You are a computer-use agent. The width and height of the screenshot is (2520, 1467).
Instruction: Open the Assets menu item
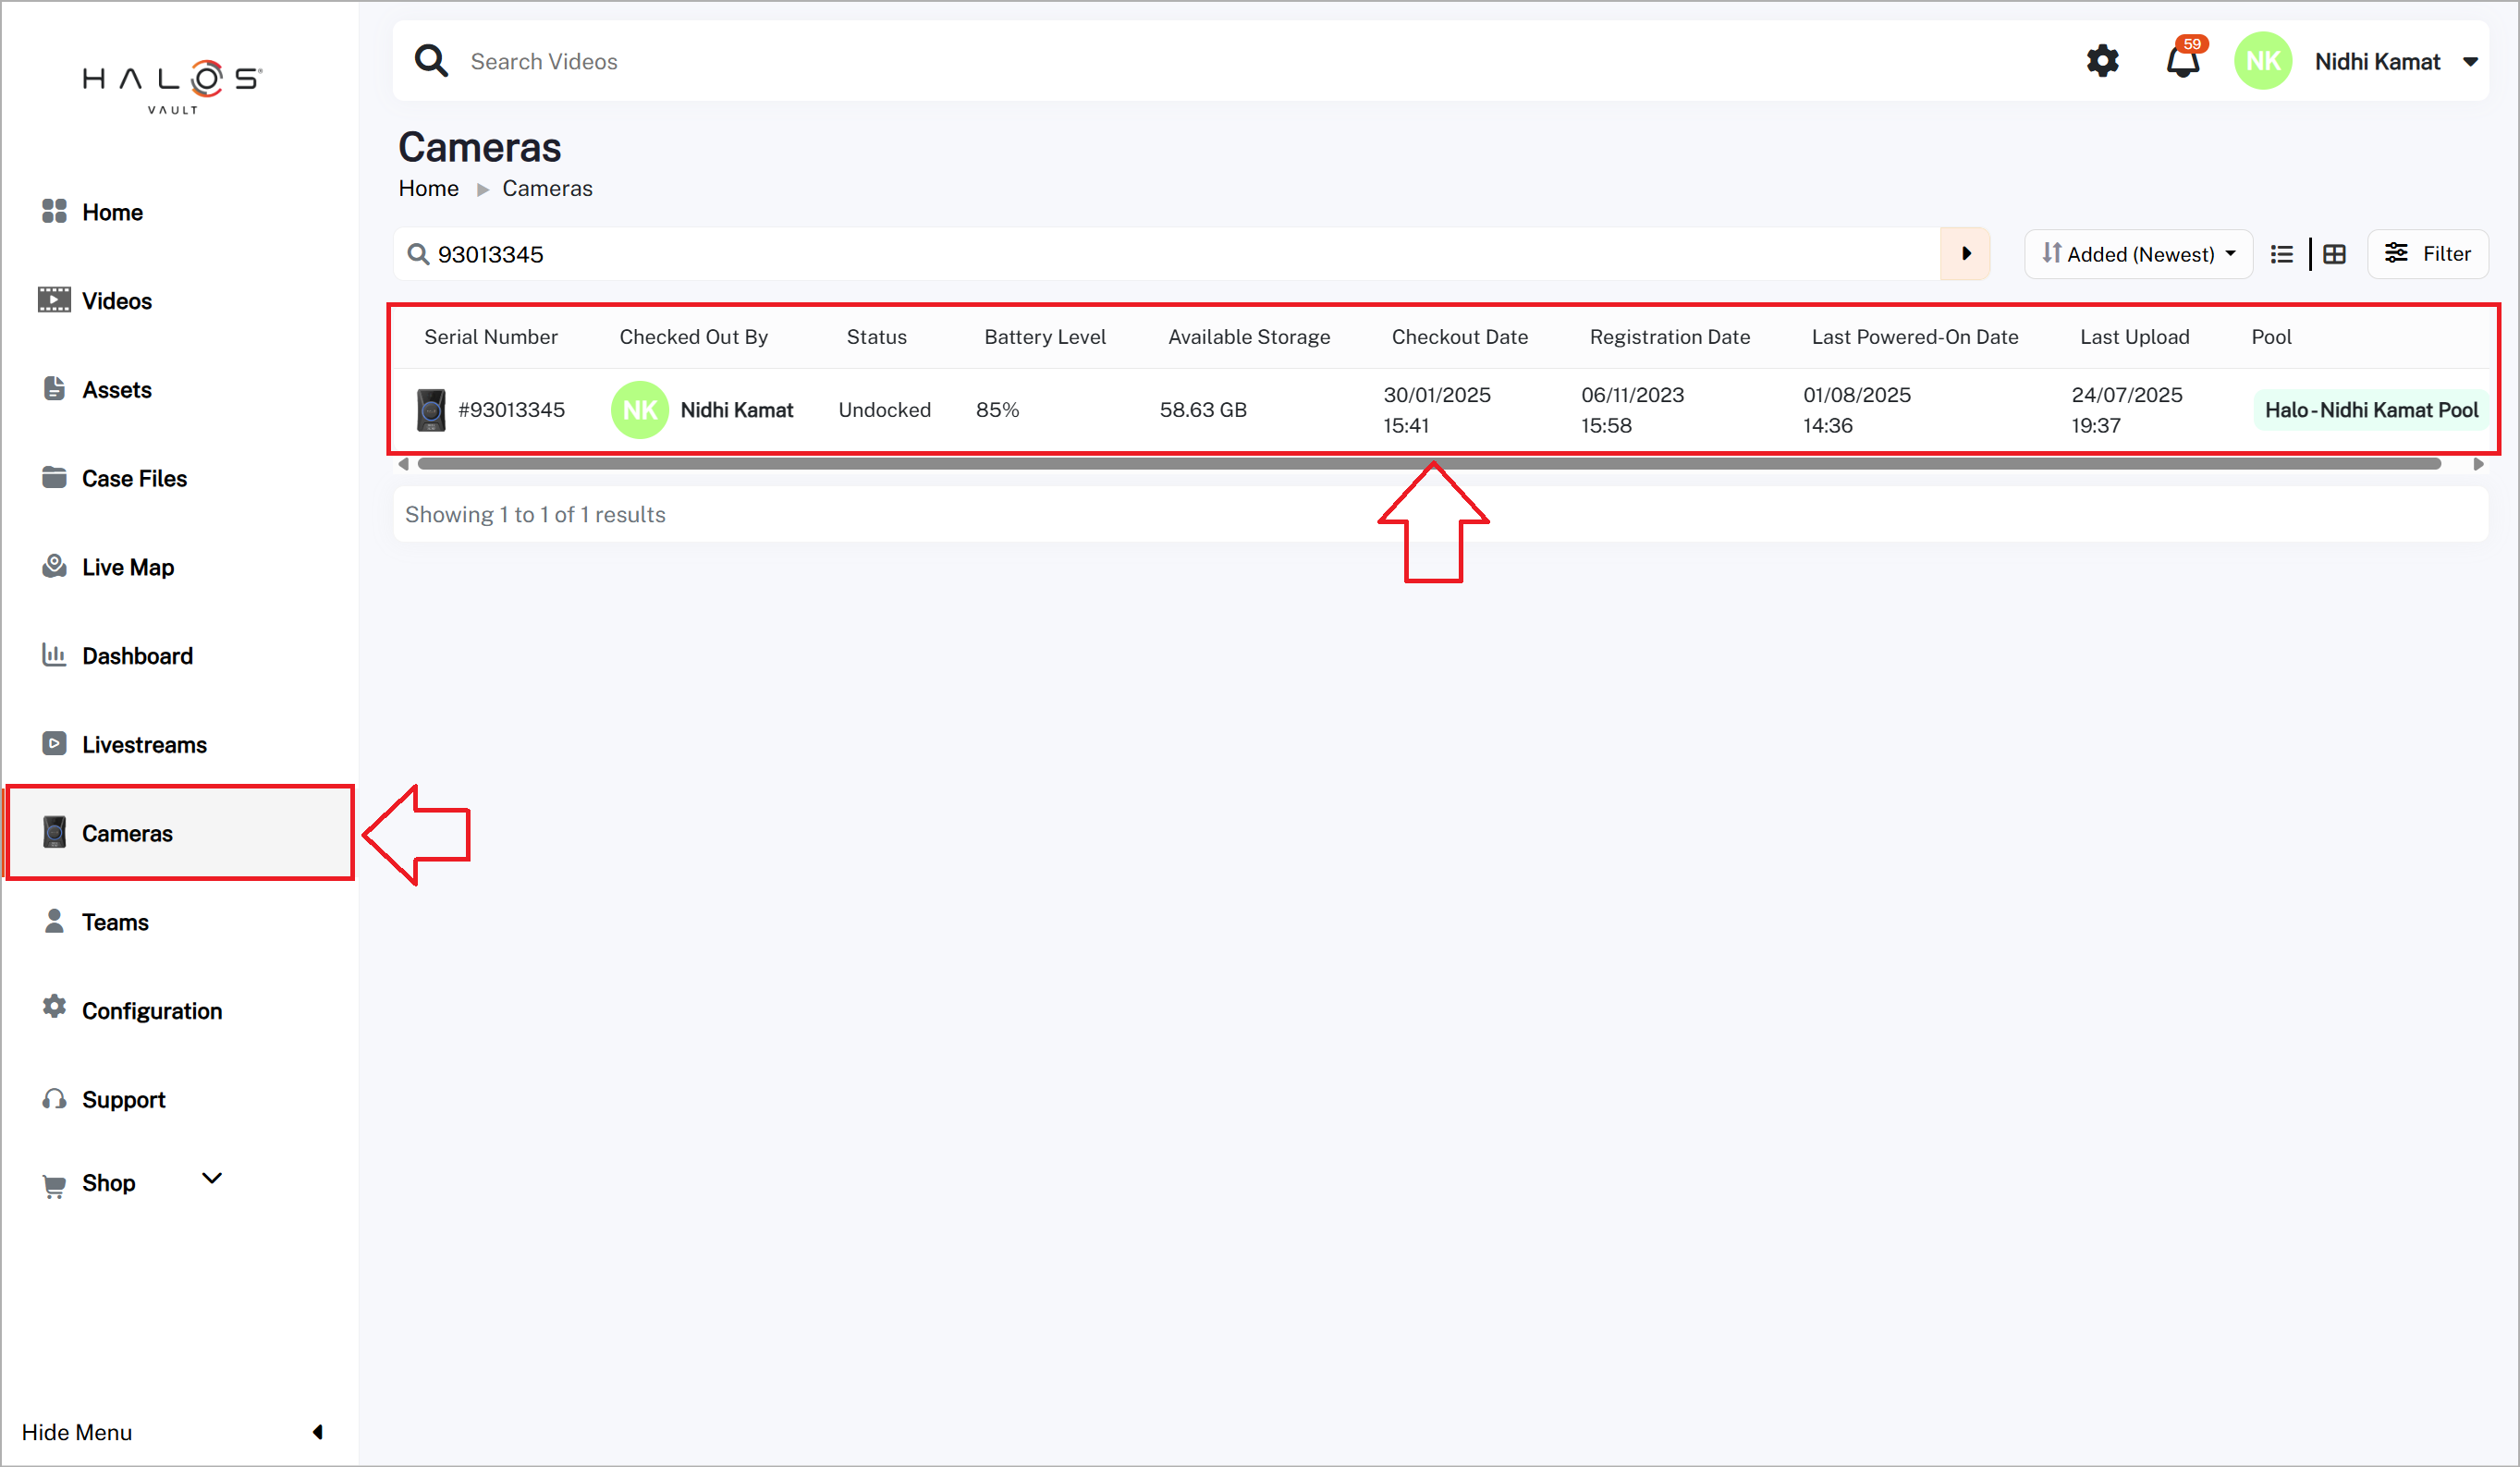117,390
